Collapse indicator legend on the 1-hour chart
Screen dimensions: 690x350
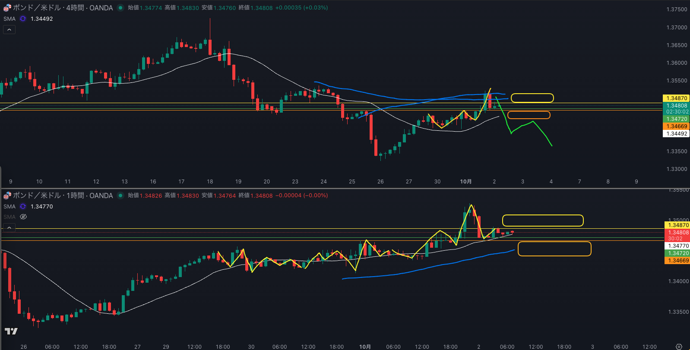(x=9, y=227)
